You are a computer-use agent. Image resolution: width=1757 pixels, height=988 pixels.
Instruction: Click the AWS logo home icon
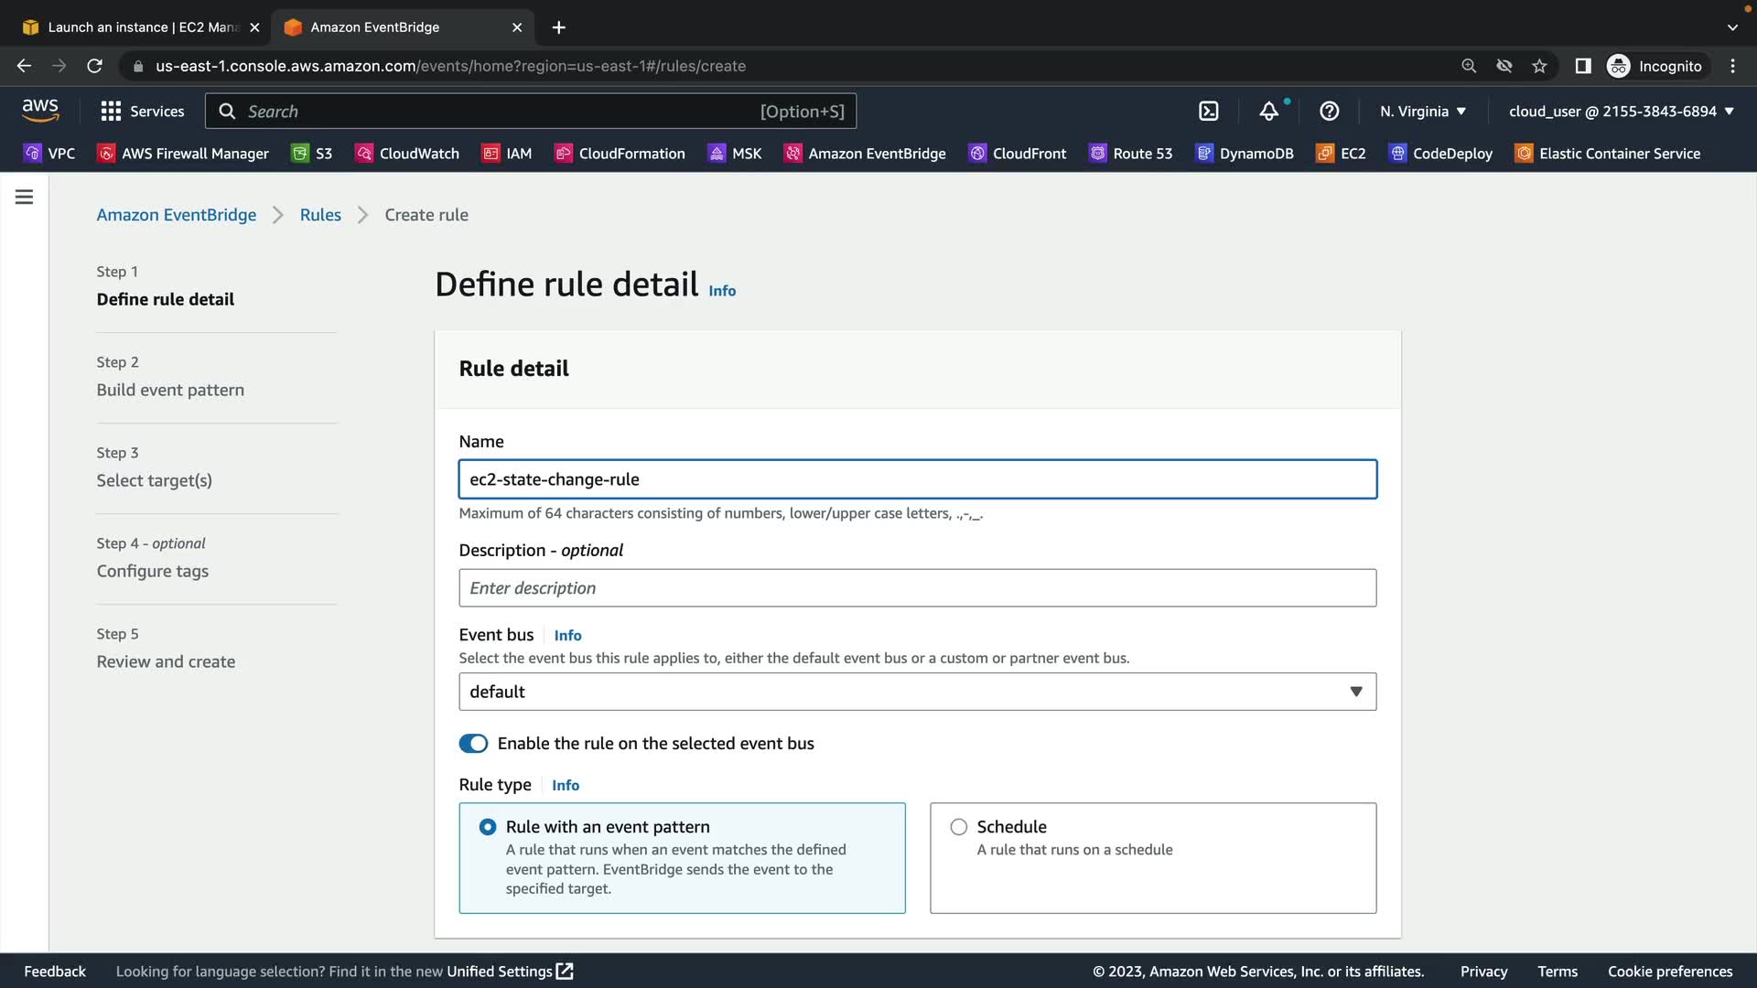coord(40,111)
